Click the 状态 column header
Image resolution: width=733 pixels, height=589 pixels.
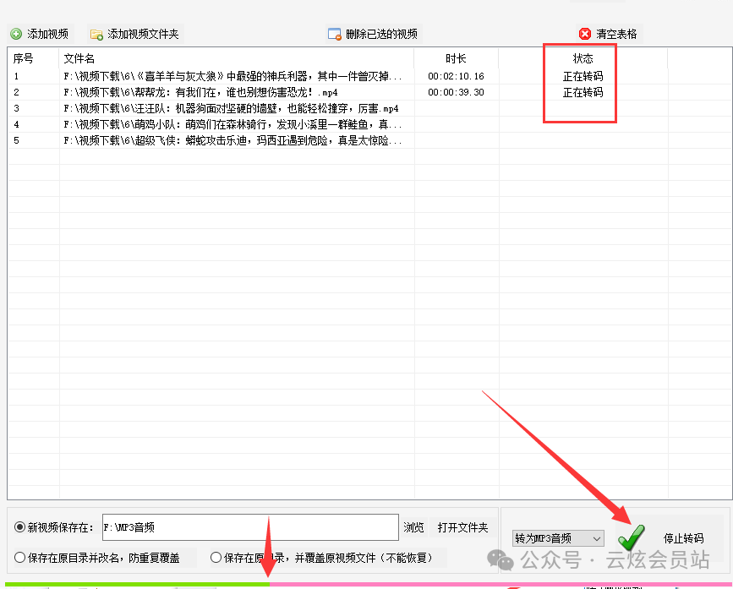tap(583, 58)
